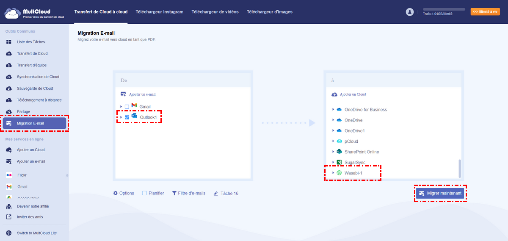Select Migration E-mail in the sidebar
The width and height of the screenshot is (508, 241).
click(34, 123)
